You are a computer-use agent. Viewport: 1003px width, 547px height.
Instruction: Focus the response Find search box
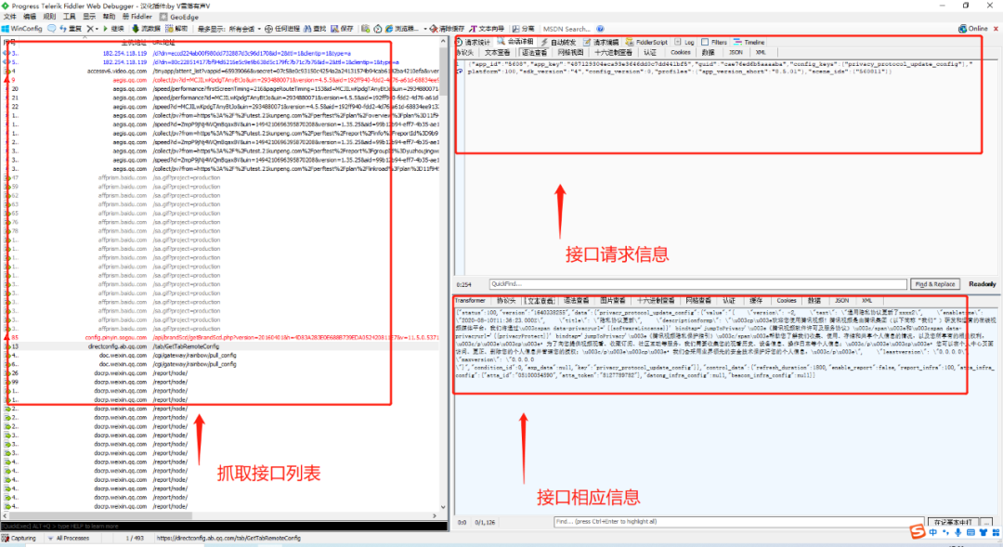(x=739, y=522)
